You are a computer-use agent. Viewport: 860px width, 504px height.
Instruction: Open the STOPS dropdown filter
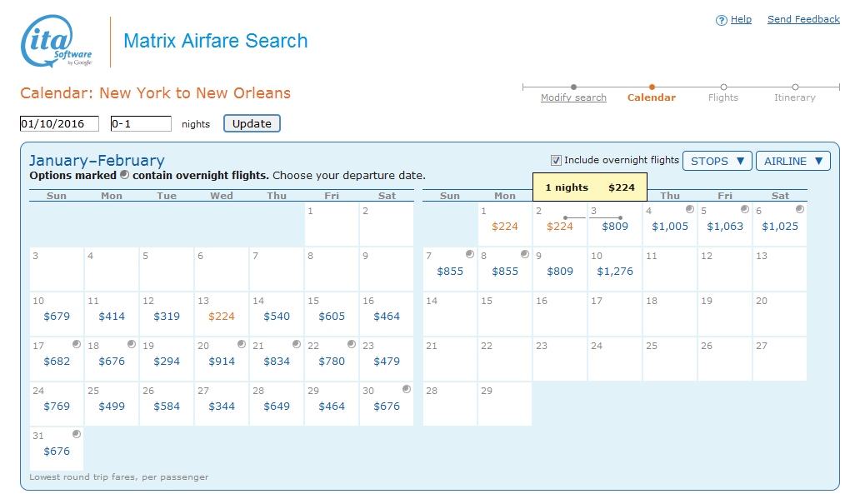point(717,161)
